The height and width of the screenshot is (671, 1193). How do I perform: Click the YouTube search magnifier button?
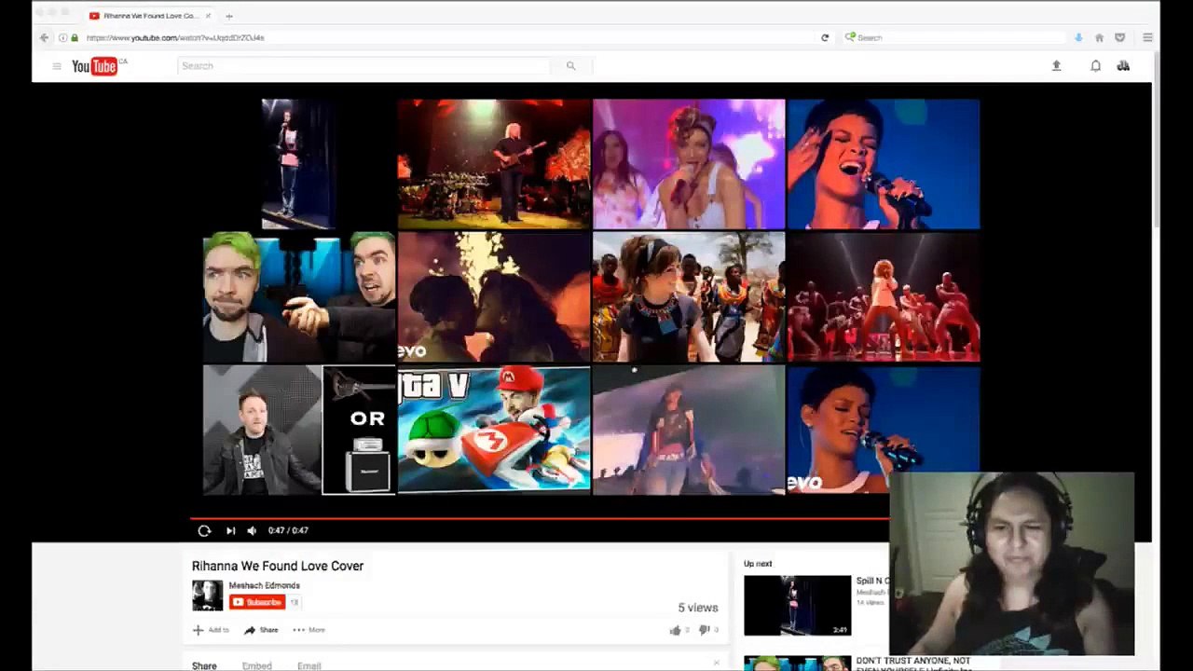pyautogui.click(x=571, y=66)
